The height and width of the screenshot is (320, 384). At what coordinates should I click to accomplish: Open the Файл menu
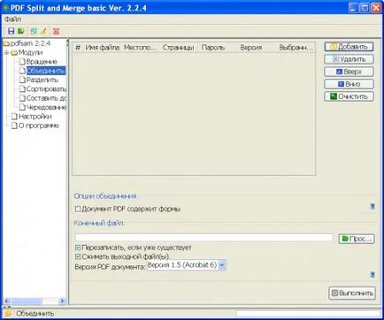12,19
